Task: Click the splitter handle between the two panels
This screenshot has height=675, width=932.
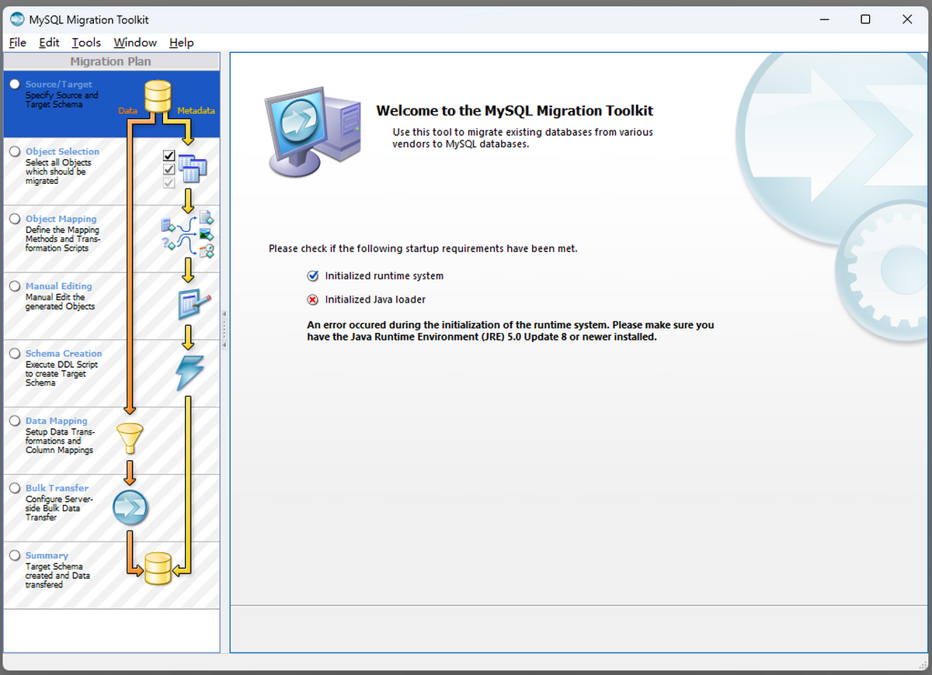Action: coord(224,329)
